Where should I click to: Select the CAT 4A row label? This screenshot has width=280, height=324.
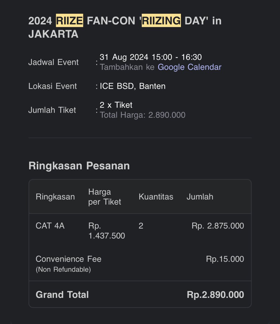pyautogui.click(x=50, y=226)
